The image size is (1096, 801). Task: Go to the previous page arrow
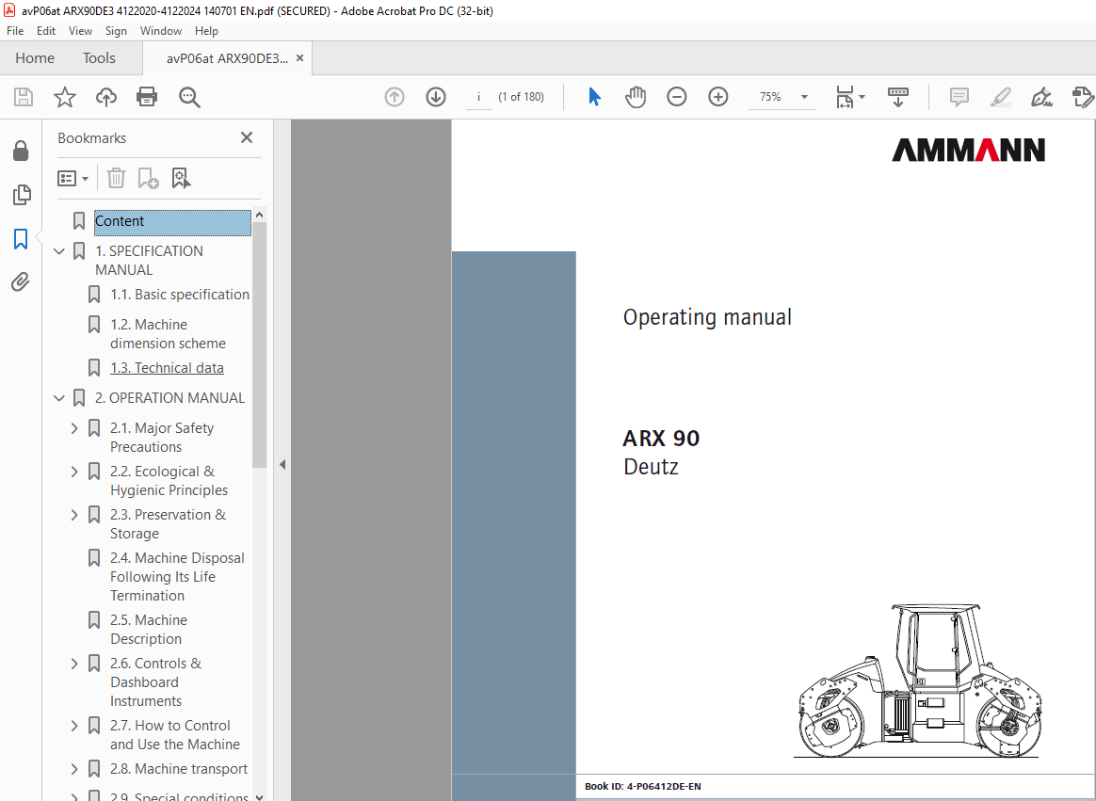pyautogui.click(x=395, y=96)
